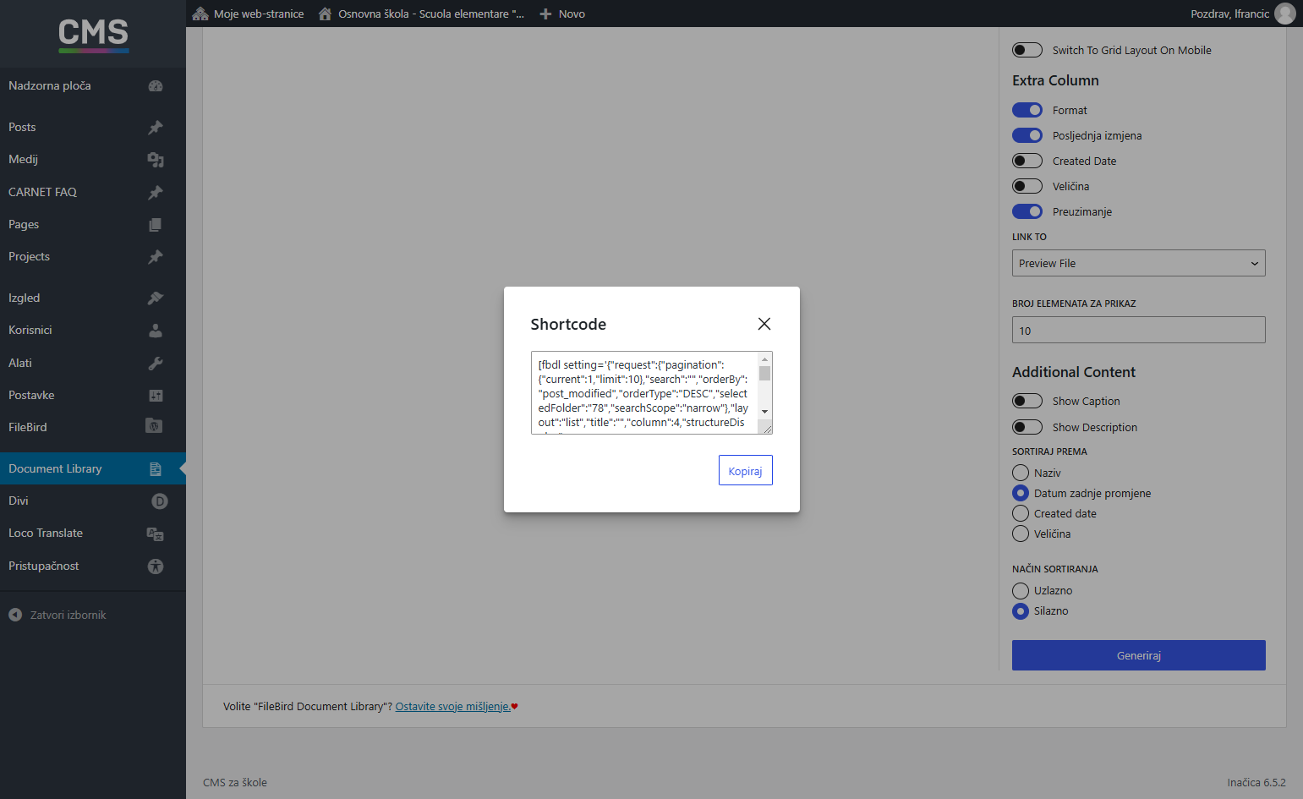This screenshot has height=799, width=1303.
Task: Click the Document Library document icon
Action: [x=156, y=468]
